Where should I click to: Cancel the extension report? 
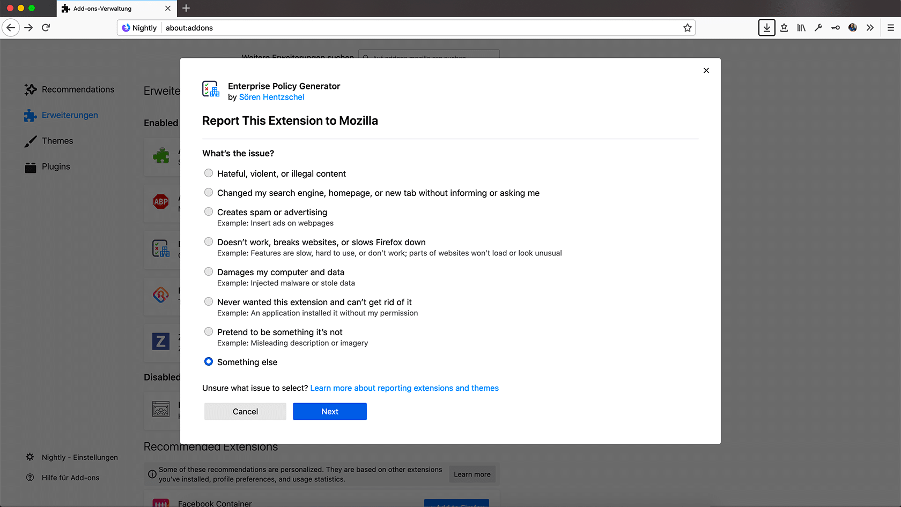click(245, 412)
